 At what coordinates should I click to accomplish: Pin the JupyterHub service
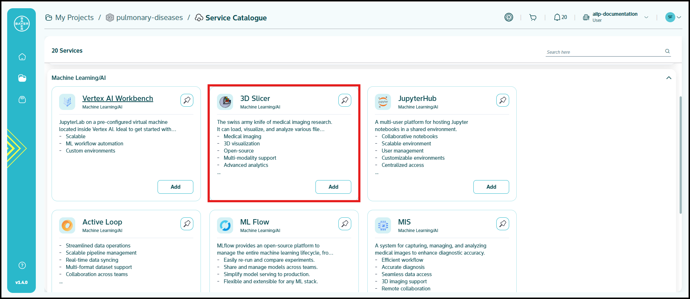pyautogui.click(x=503, y=100)
